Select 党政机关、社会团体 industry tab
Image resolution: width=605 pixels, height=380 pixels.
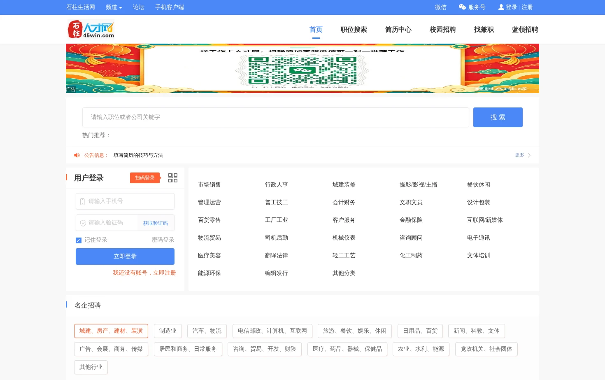click(x=486, y=349)
